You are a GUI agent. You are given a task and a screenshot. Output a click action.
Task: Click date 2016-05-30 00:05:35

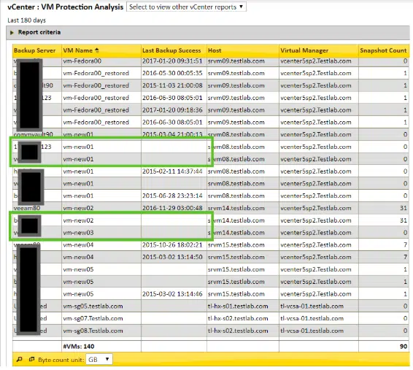(x=172, y=73)
